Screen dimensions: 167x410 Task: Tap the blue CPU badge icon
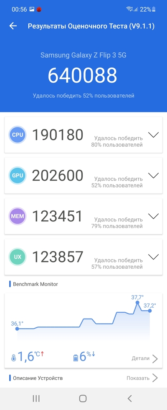(18, 135)
